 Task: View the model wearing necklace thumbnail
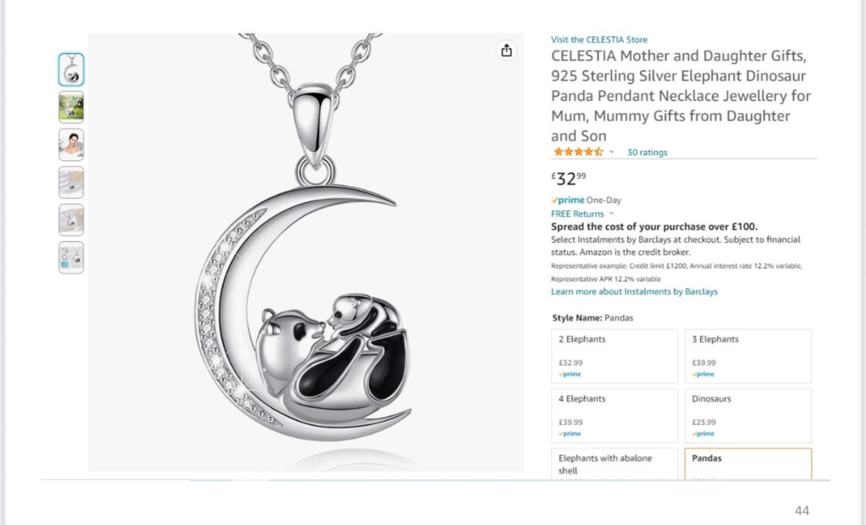tap(71, 145)
